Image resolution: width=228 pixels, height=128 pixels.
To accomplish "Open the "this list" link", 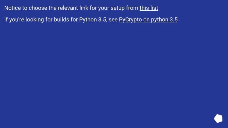I will point(149,8).
